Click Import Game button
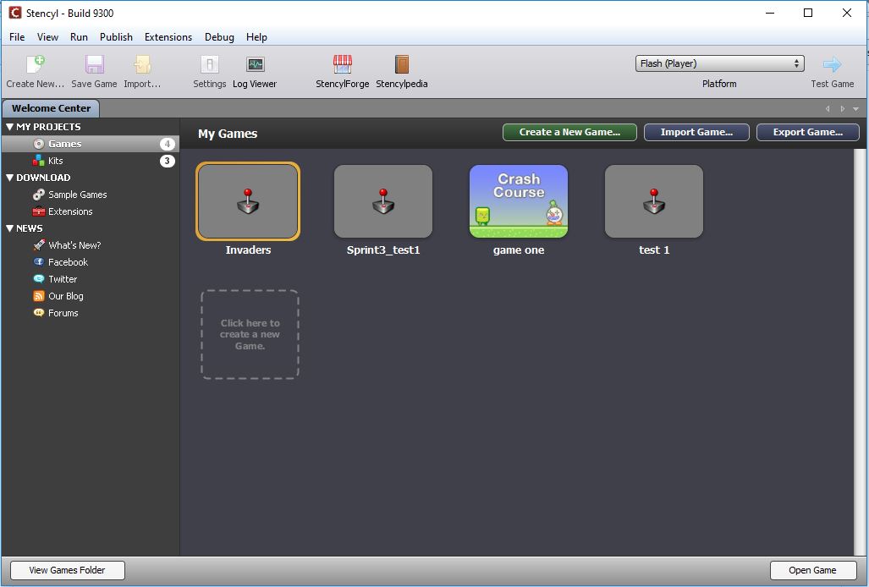Screen dimensions: 869x587 696,132
